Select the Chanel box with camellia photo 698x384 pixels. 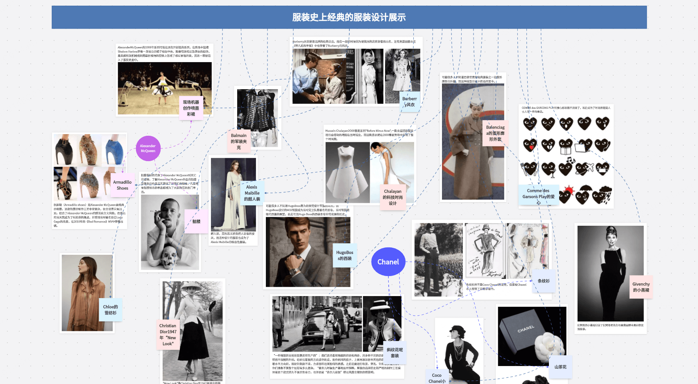pyautogui.click(x=532, y=336)
